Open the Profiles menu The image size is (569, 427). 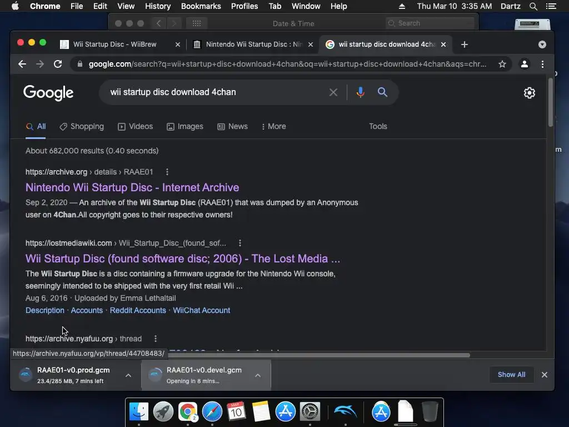pos(244,6)
